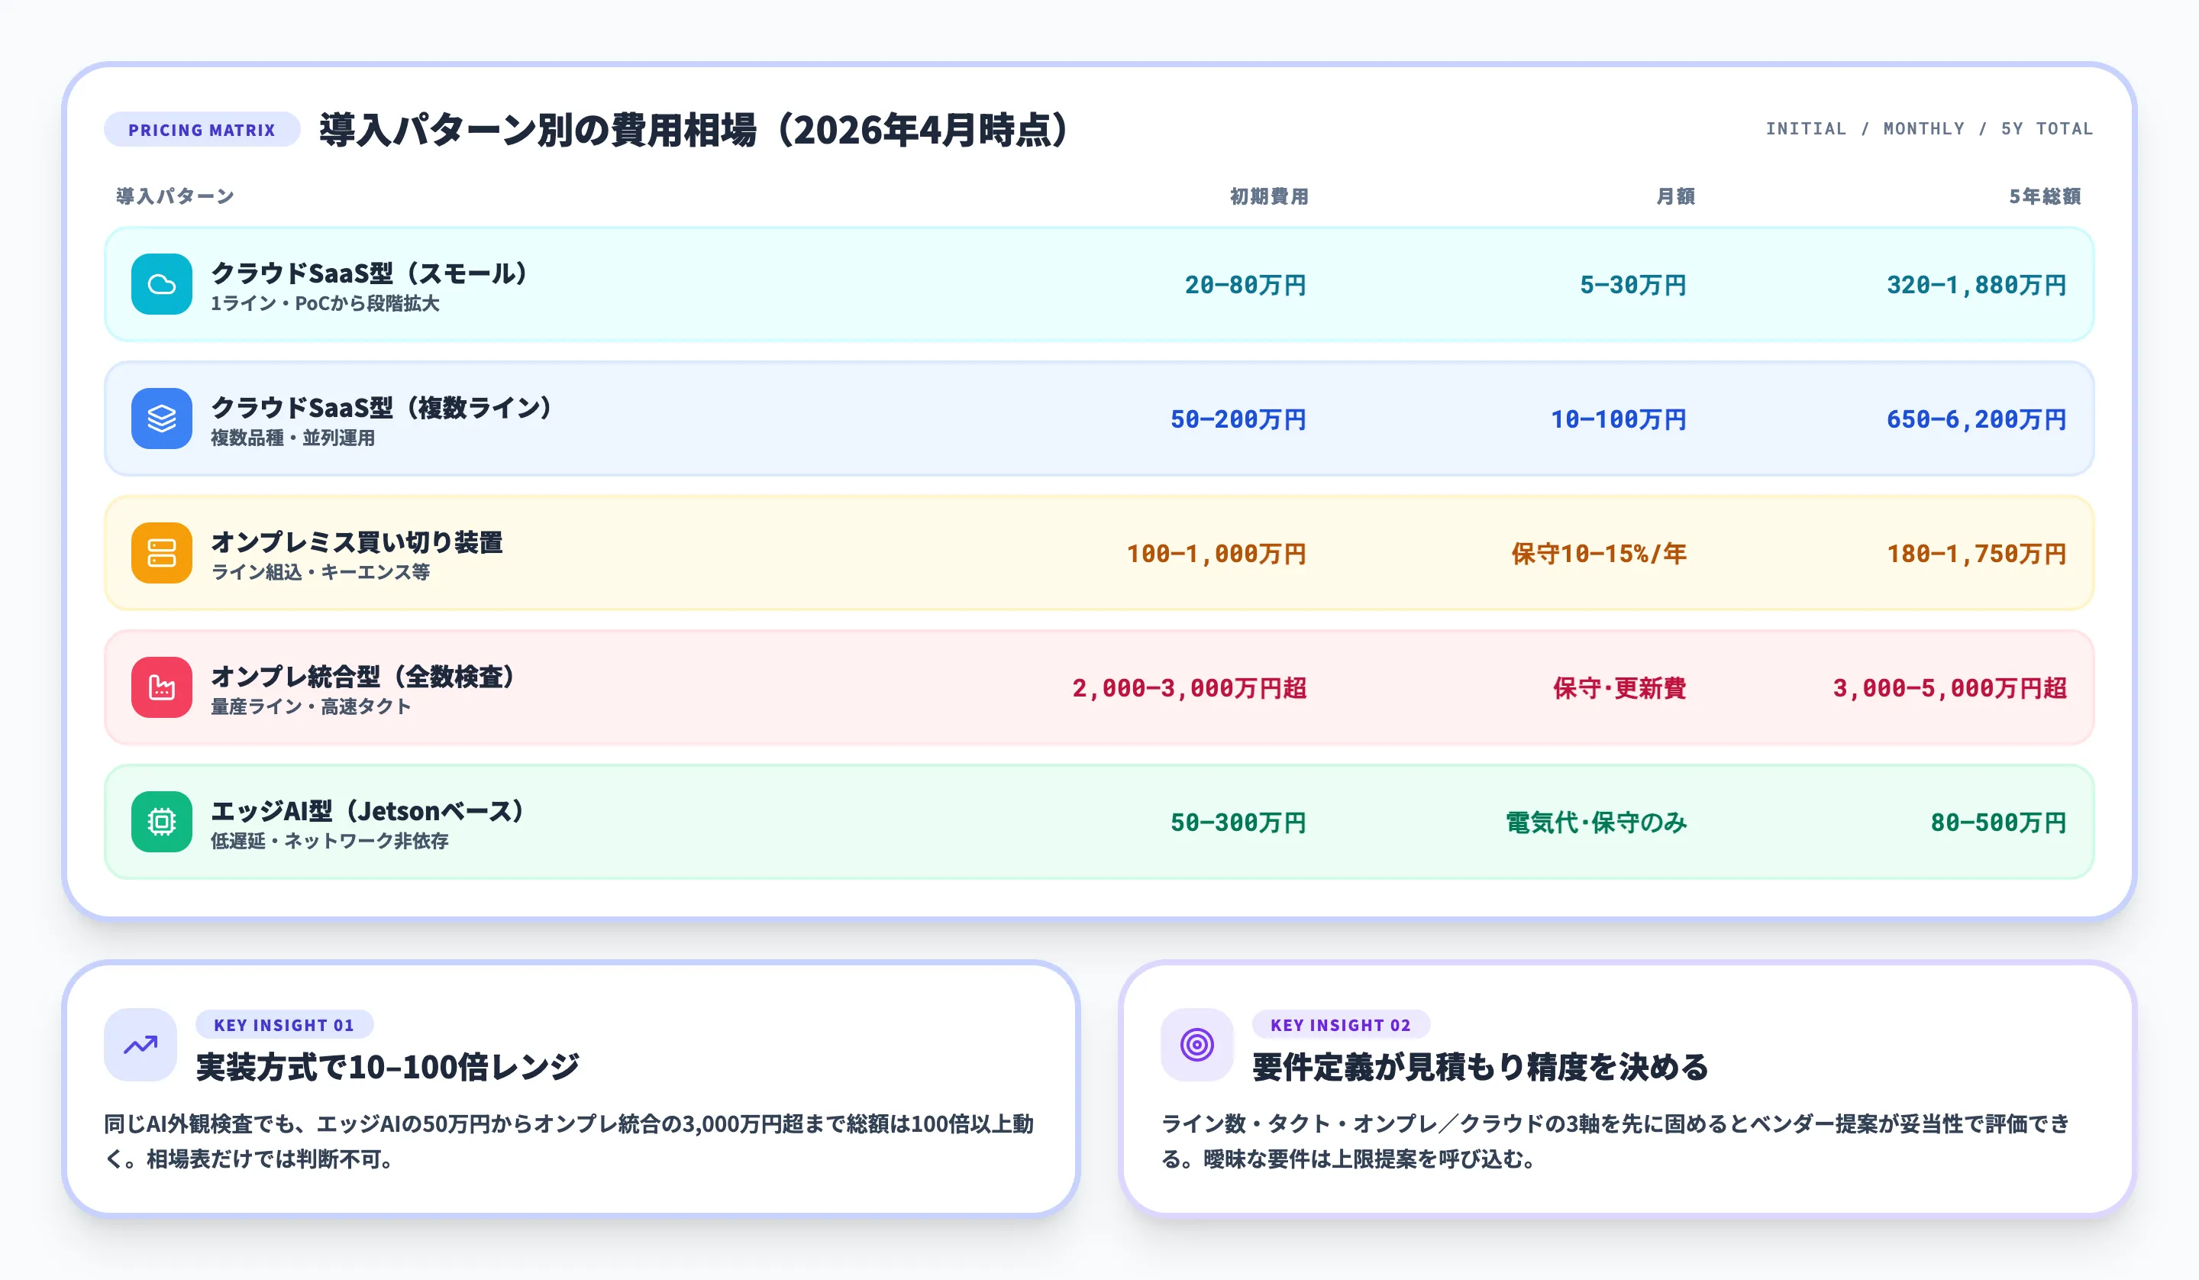Select the row name クラウドSaaS型（スモール）
Image resolution: width=2199 pixels, height=1280 pixels.
click(369, 273)
